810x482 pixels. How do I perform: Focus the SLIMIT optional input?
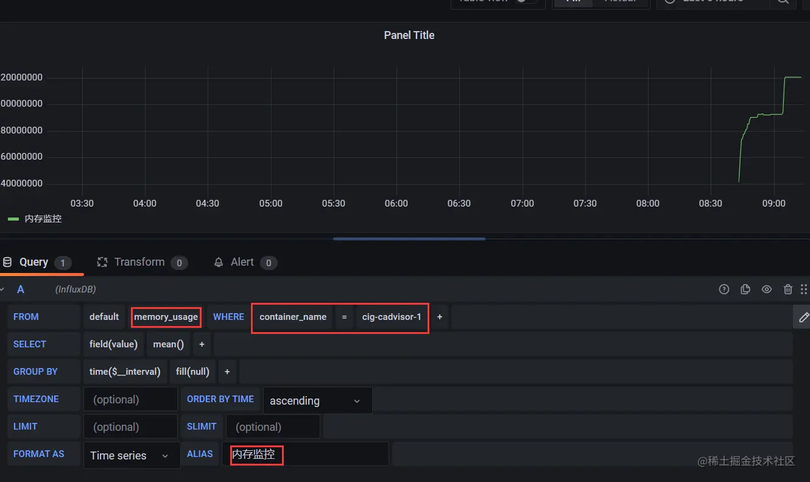tap(273, 427)
